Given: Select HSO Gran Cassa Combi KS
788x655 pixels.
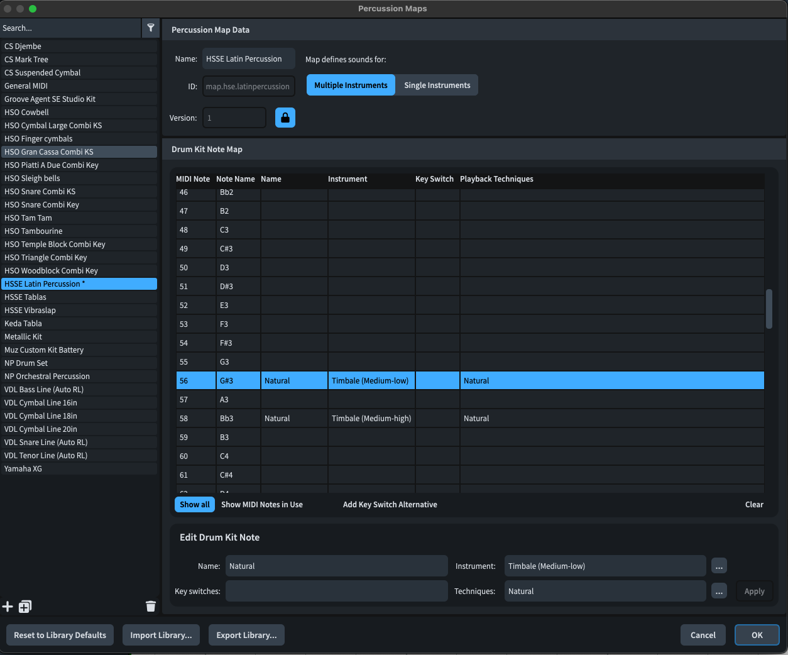Looking at the screenshot, I should [x=79, y=151].
